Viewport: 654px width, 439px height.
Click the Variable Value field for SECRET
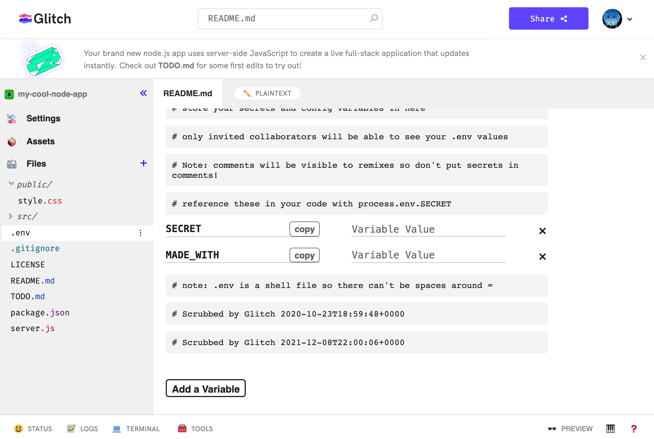click(x=428, y=229)
